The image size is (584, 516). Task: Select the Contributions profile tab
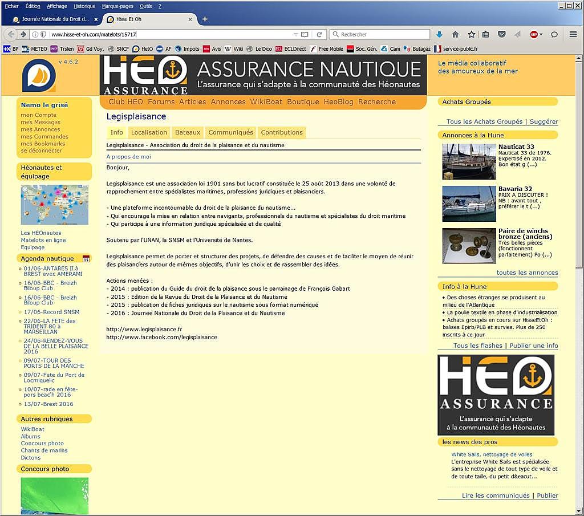(x=282, y=132)
